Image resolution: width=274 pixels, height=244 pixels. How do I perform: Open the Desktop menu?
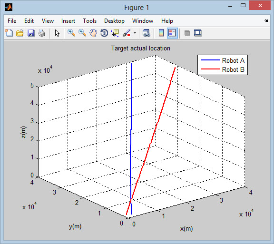(x=114, y=21)
